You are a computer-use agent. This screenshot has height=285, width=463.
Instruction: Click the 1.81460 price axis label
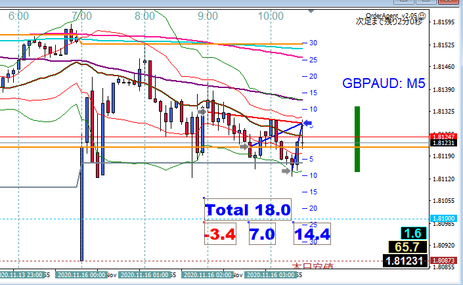click(443, 67)
